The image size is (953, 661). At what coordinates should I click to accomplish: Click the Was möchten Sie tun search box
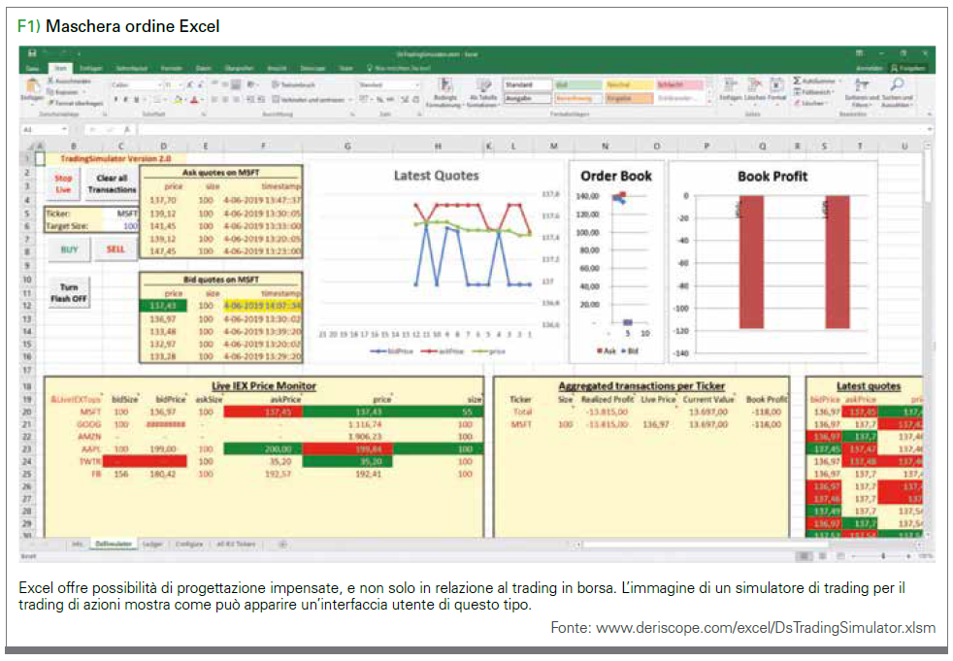[x=399, y=68]
